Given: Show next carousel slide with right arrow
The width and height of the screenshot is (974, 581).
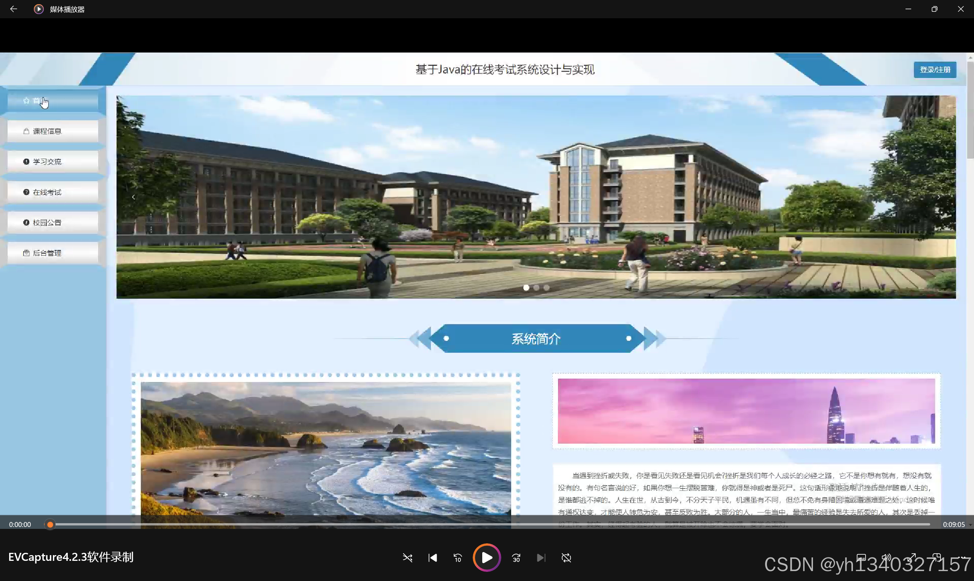Looking at the screenshot, I should (x=938, y=197).
